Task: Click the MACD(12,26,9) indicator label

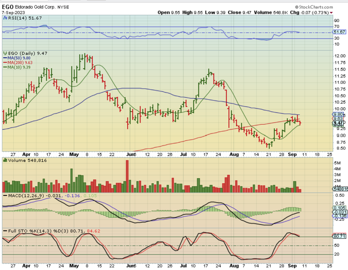Action: [26, 195]
